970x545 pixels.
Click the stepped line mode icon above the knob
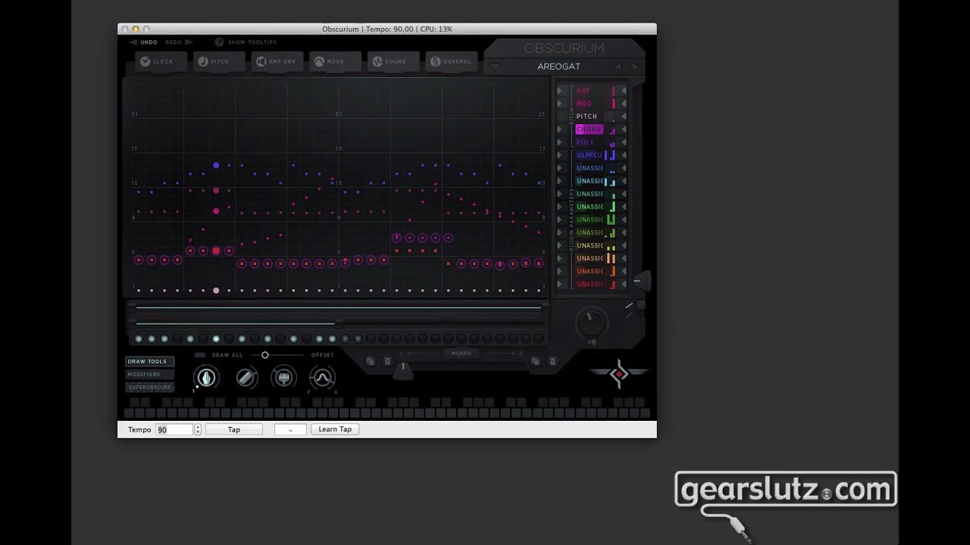click(x=629, y=315)
